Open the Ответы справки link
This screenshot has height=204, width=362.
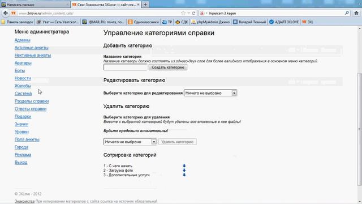pyautogui.click(x=31, y=109)
